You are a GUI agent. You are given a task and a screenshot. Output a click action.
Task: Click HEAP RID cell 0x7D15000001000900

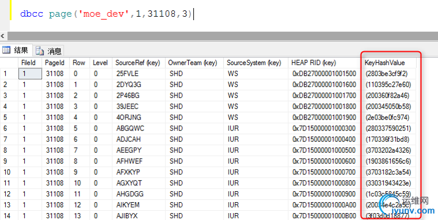pyautogui.click(x=324, y=194)
